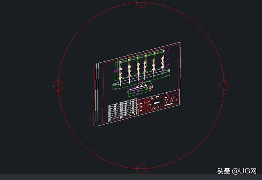Click the bottom handle circle of the orbit arcball

coord(141,169)
